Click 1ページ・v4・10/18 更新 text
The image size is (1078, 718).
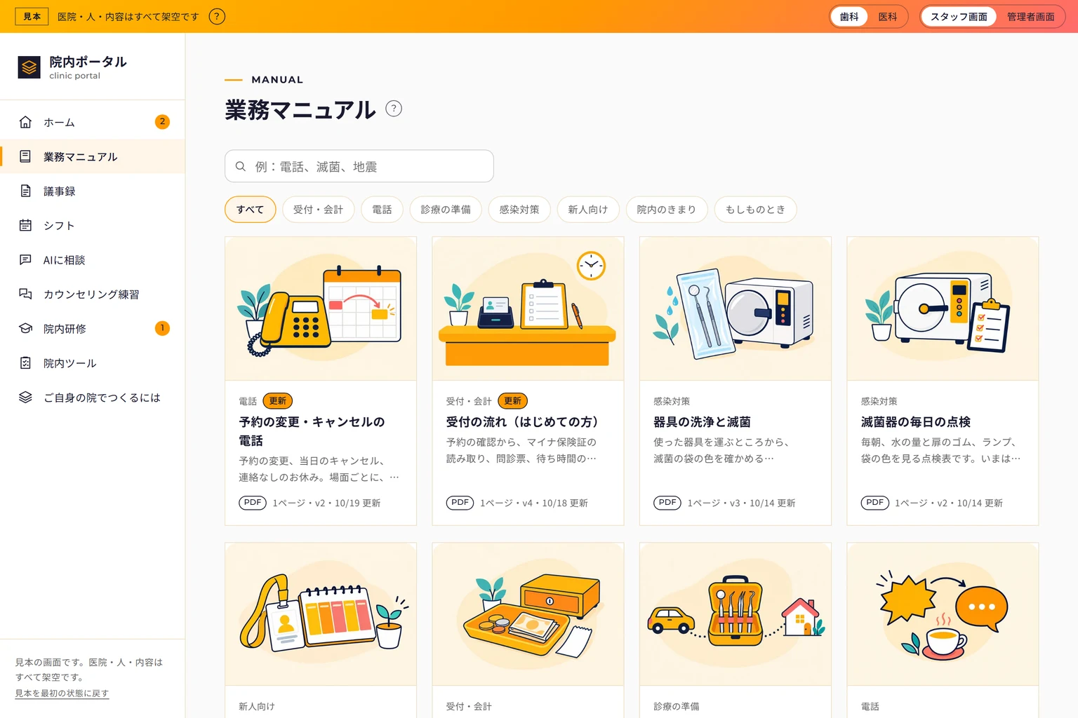click(534, 503)
